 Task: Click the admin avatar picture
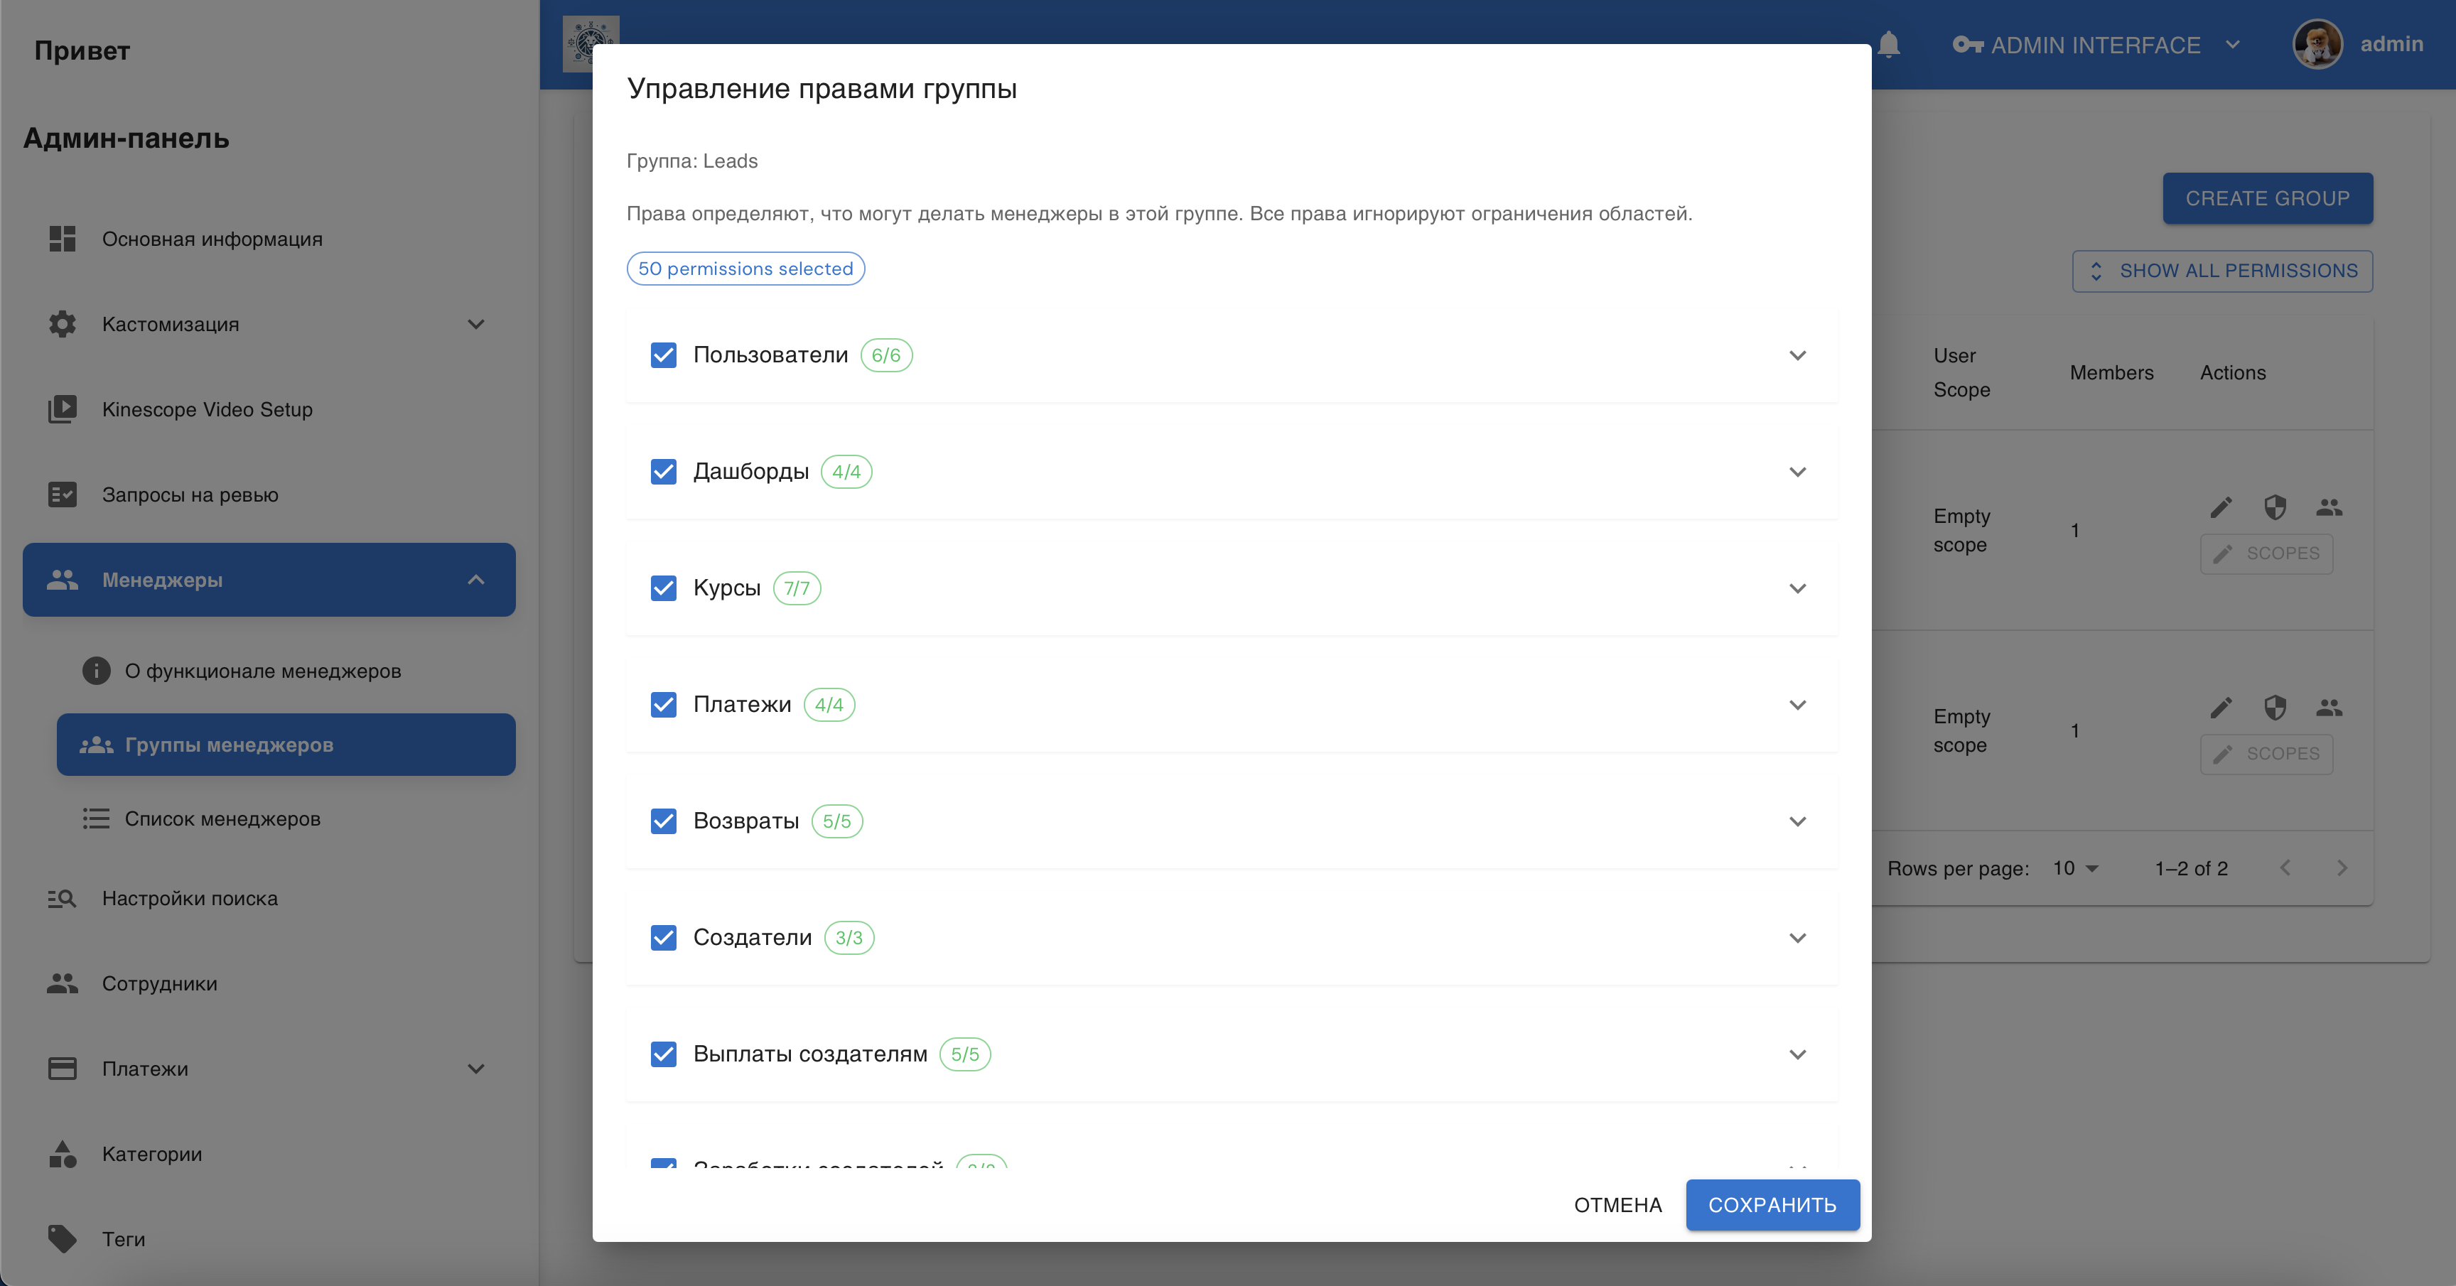tap(2317, 44)
